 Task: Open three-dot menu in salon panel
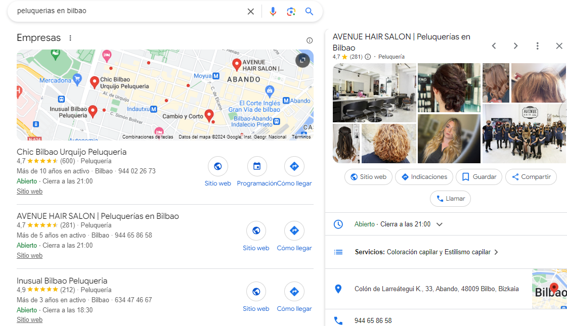[537, 46]
